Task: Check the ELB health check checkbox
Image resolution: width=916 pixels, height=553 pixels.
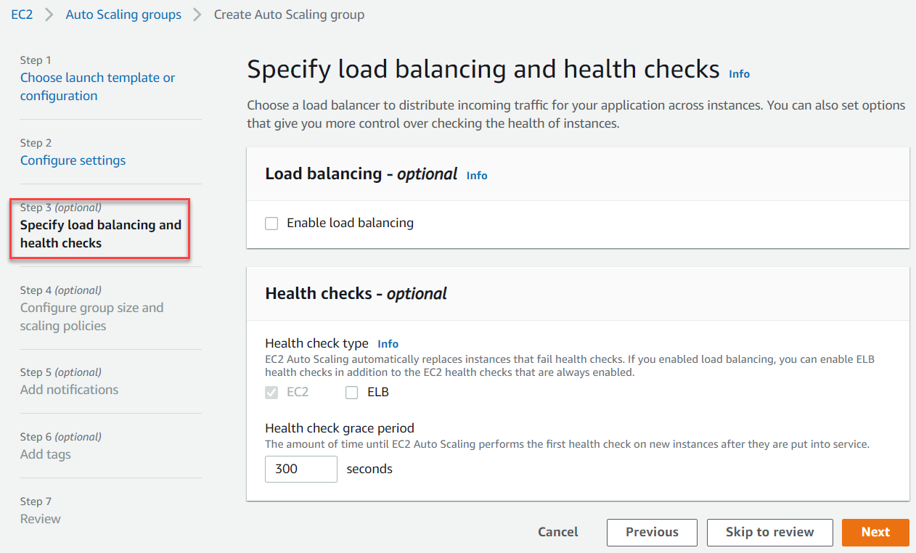Action: 352,393
